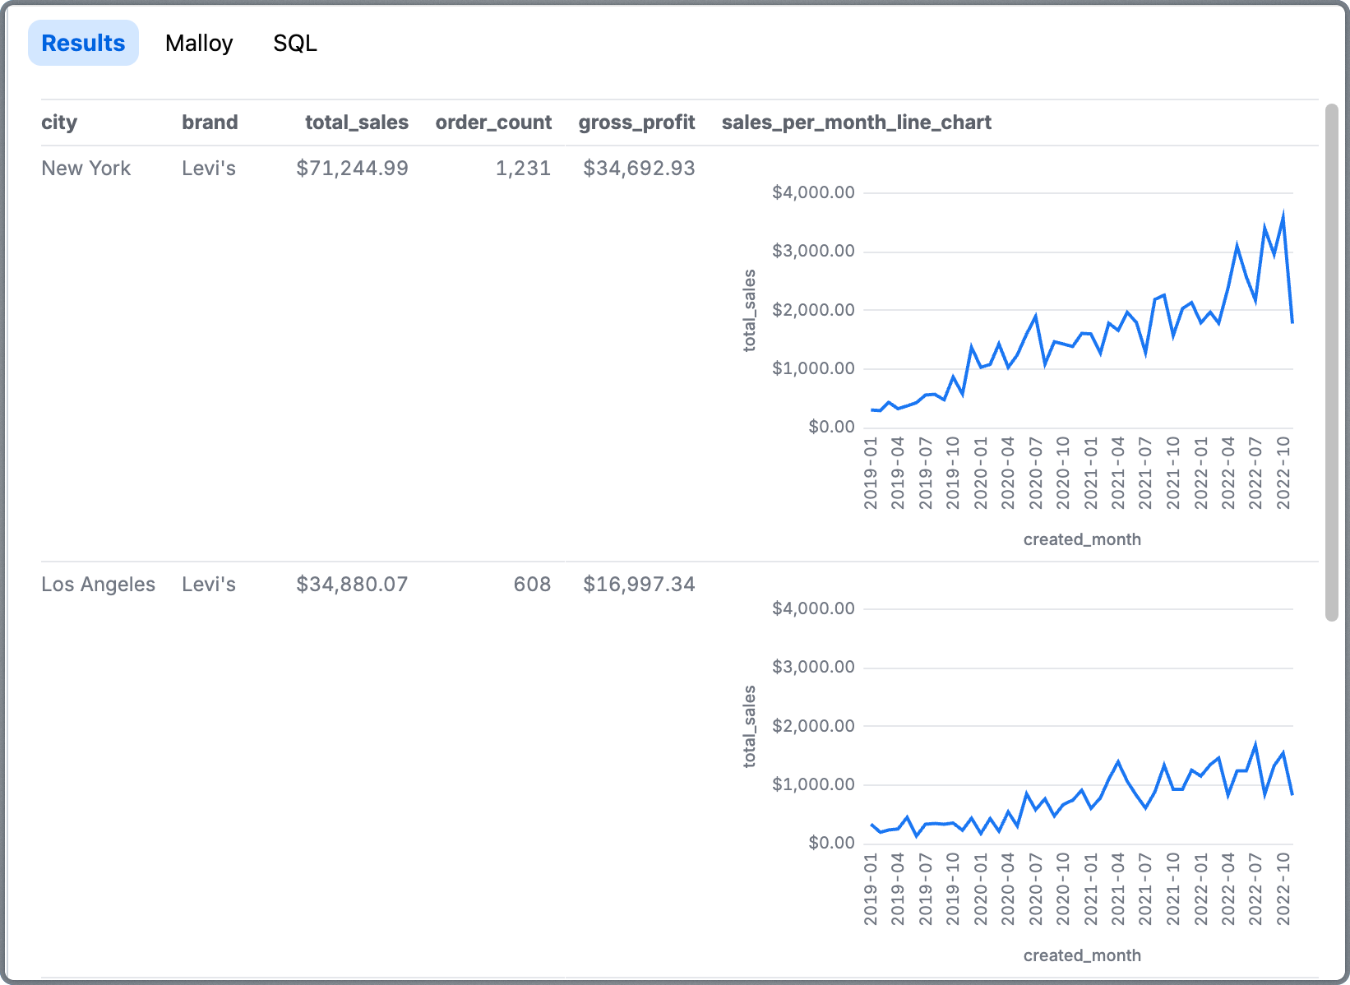
Task: Click total sales value $34,880.07
Action: pyautogui.click(x=353, y=585)
